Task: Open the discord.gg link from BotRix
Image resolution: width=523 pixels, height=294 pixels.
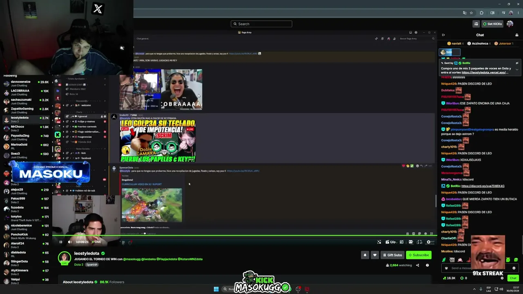Action: coord(483,186)
